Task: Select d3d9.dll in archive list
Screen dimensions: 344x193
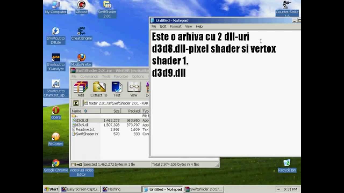Action: point(110,125)
